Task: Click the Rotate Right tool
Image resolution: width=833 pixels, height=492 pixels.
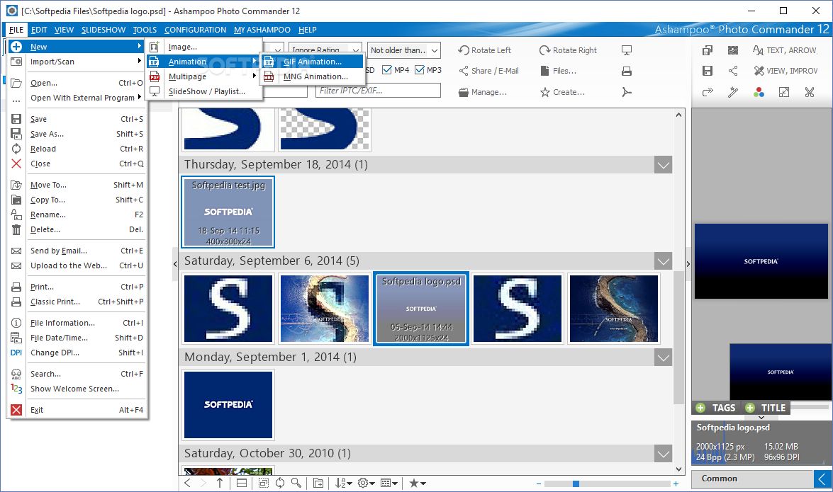Action: pyautogui.click(x=568, y=50)
